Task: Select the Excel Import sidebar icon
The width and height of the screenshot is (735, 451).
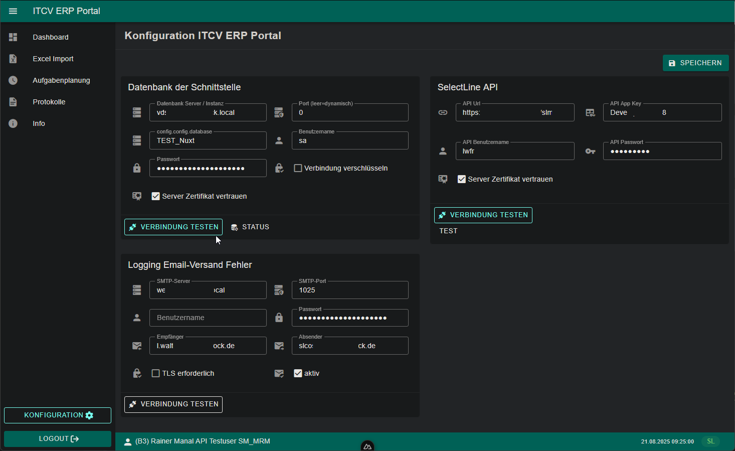Action: [x=13, y=58]
